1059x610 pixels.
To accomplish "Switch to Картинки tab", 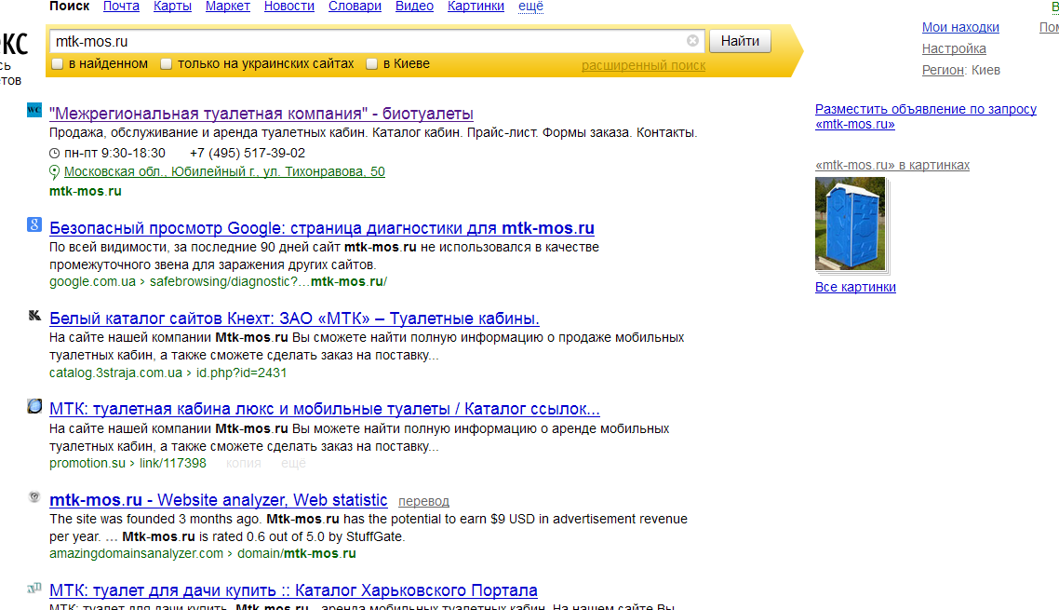I will (476, 7).
